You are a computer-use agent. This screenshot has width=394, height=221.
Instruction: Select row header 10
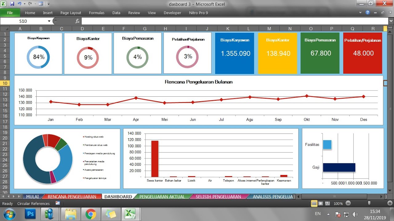click(x=5, y=83)
